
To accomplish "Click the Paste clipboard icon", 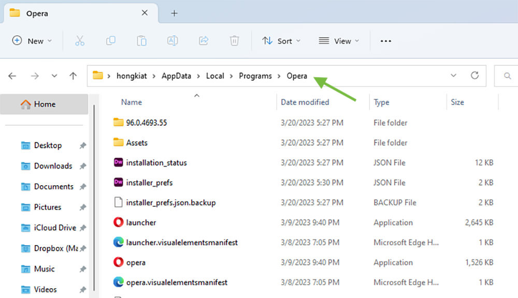I will [142, 41].
